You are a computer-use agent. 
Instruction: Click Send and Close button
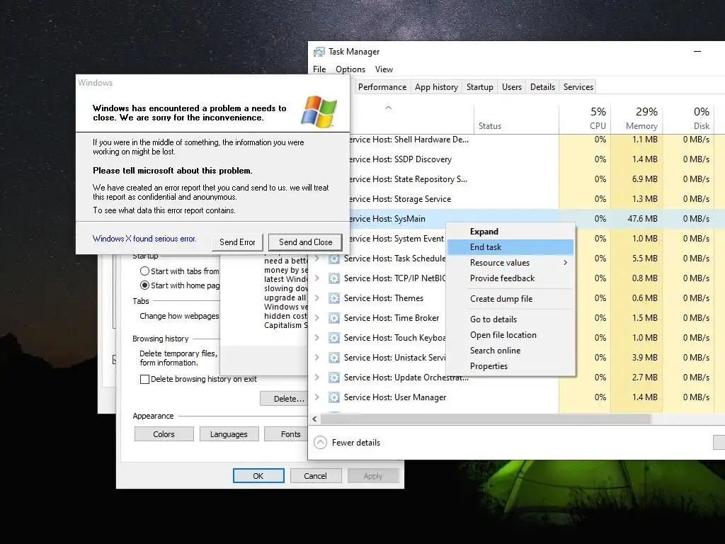tap(306, 242)
